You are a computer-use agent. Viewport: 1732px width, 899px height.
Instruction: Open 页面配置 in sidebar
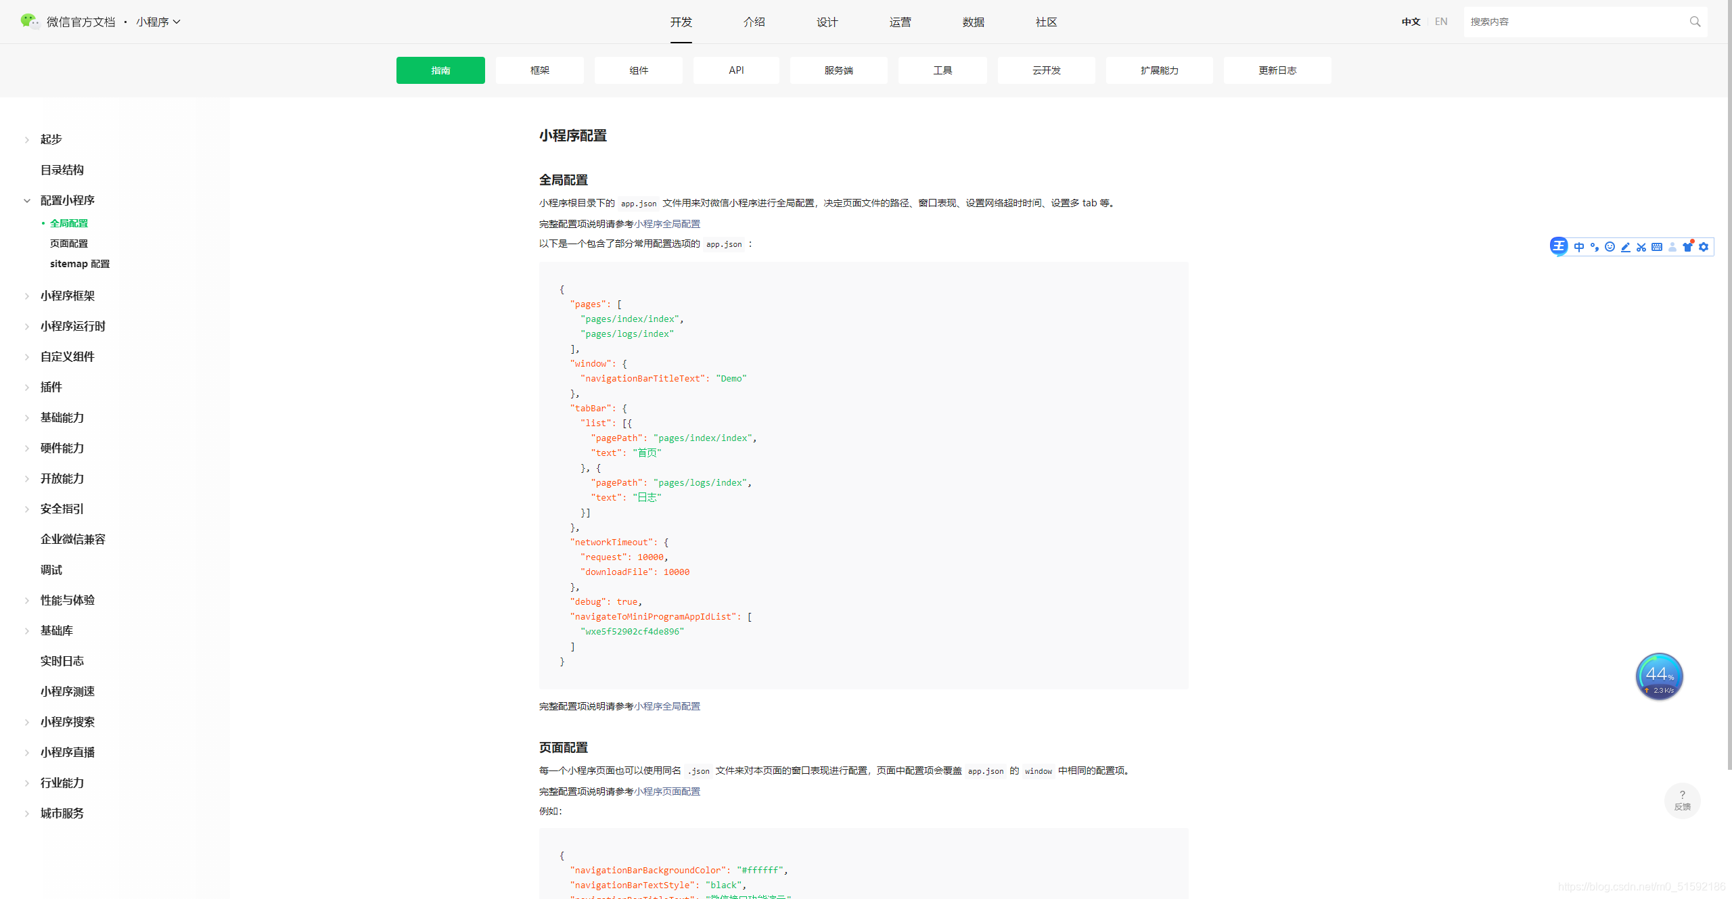[69, 244]
